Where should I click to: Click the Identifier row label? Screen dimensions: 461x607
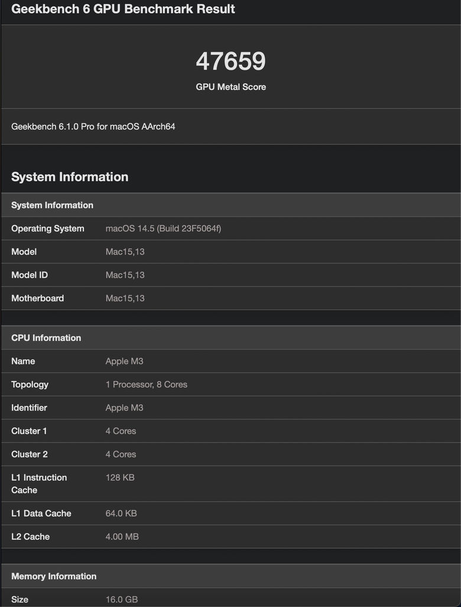pos(29,408)
